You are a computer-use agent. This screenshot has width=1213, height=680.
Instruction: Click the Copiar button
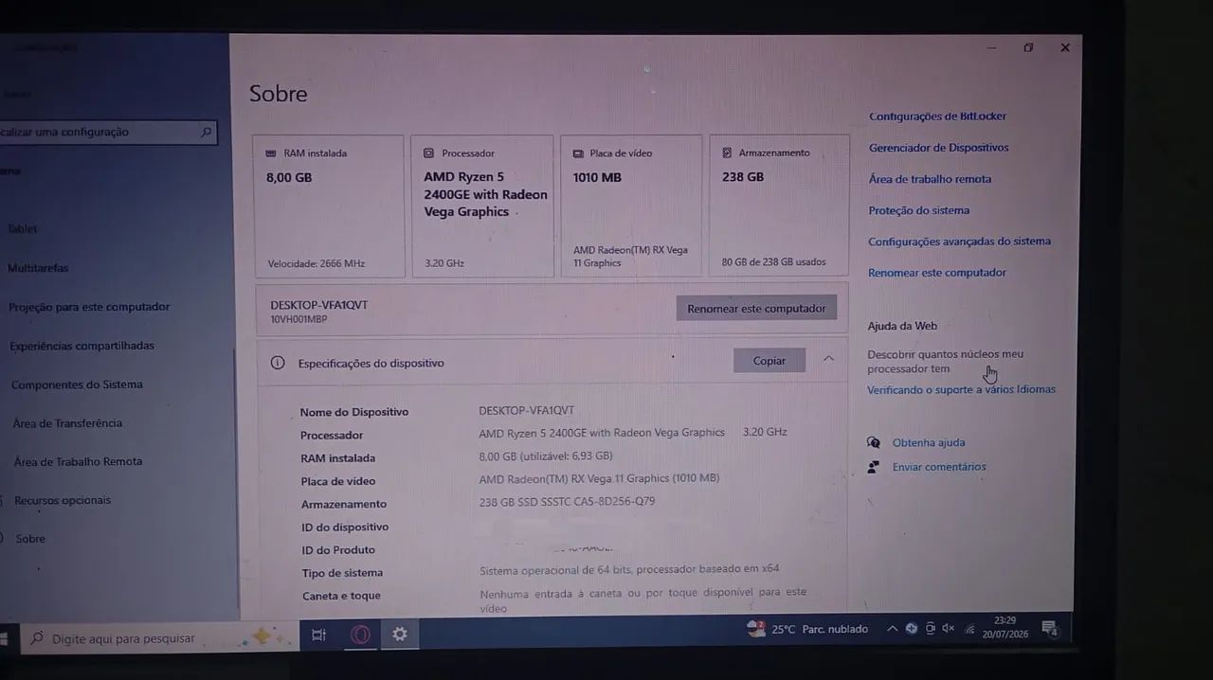tap(769, 361)
